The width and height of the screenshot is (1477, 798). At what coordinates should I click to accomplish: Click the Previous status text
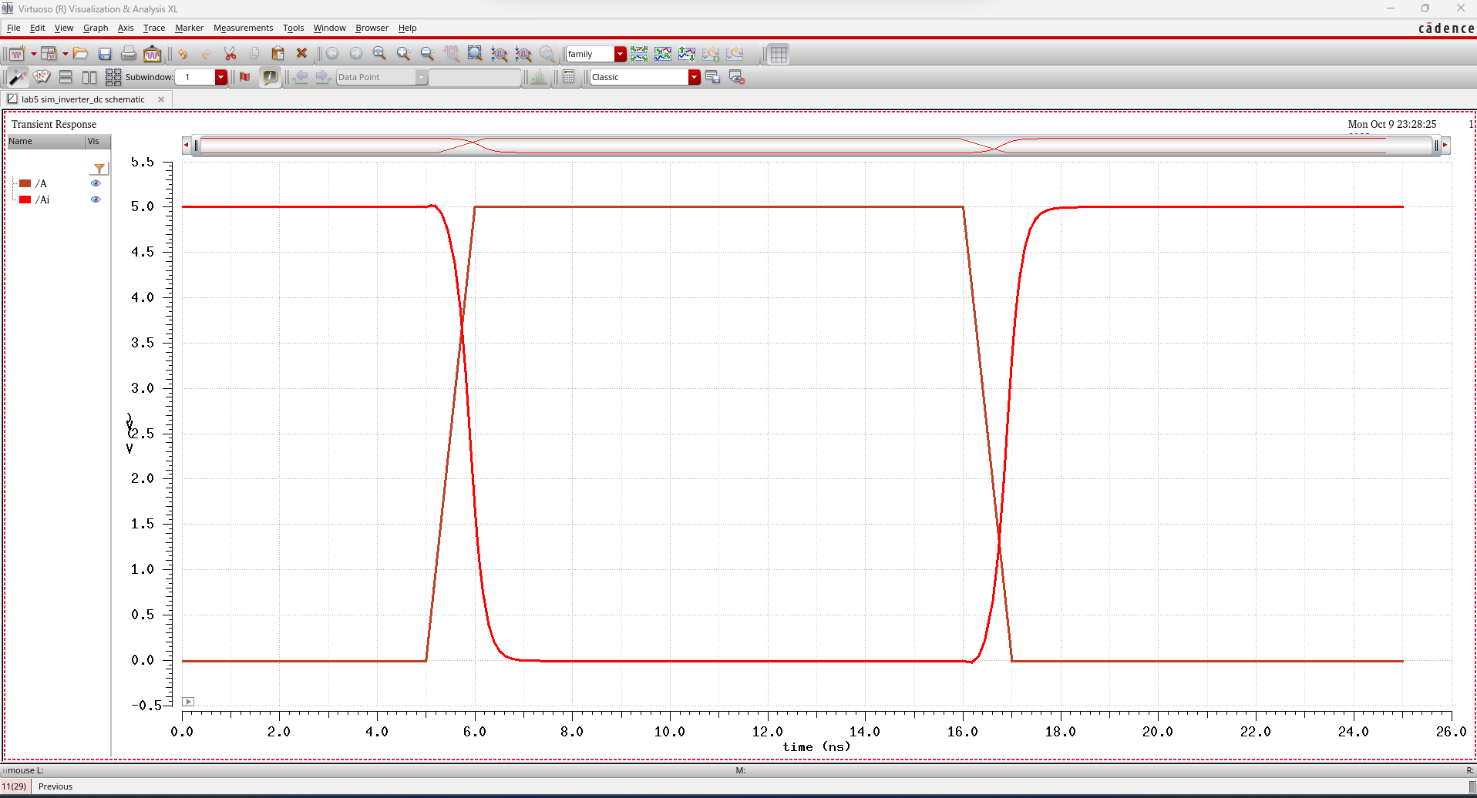[56, 786]
